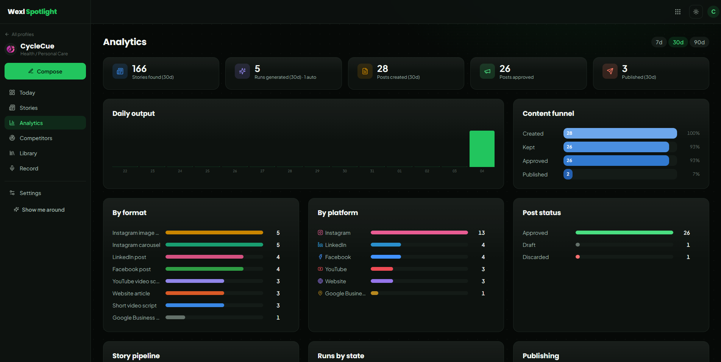Select the 30d time range
The image size is (721, 362).
678,42
